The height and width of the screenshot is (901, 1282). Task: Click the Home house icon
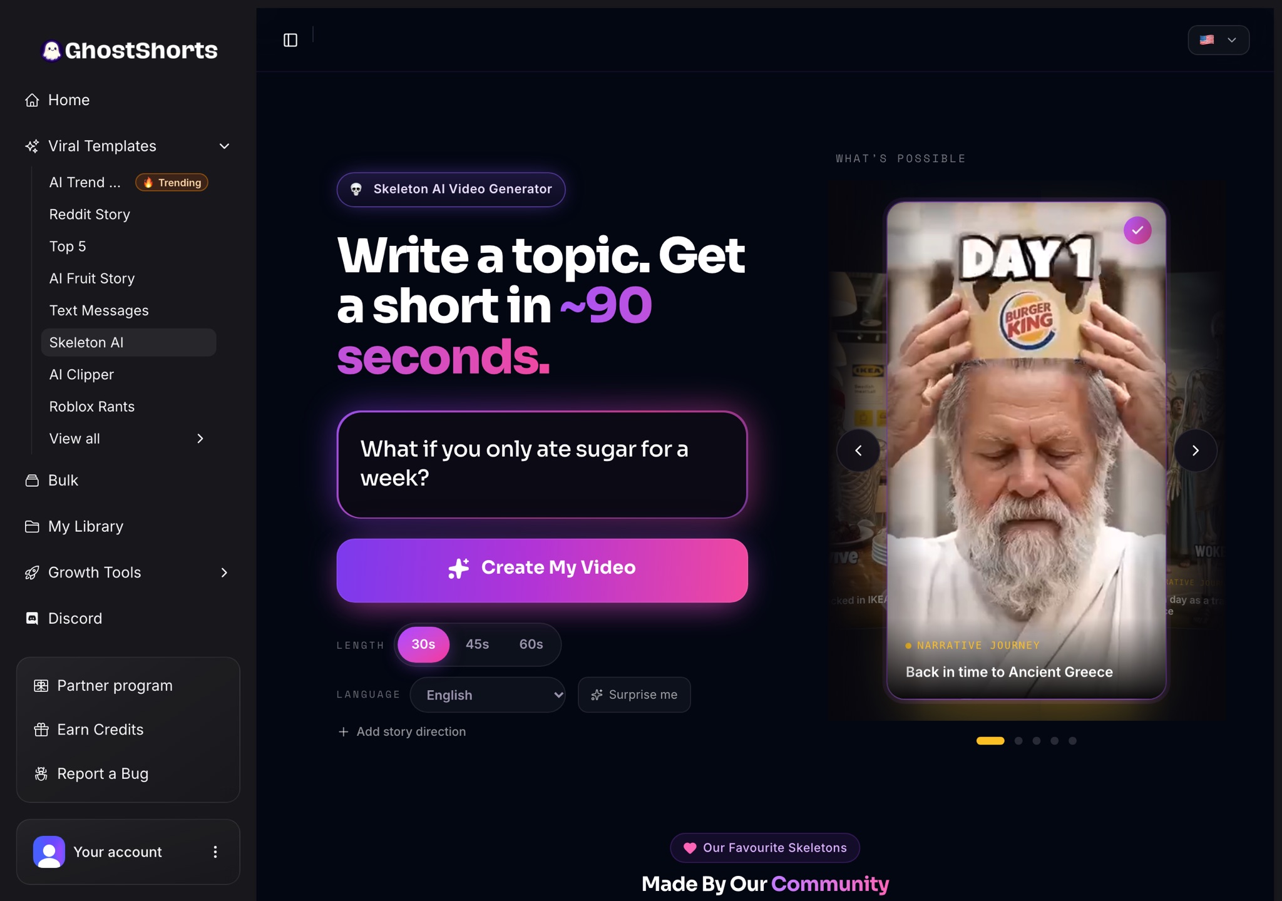pyautogui.click(x=32, y=100)
